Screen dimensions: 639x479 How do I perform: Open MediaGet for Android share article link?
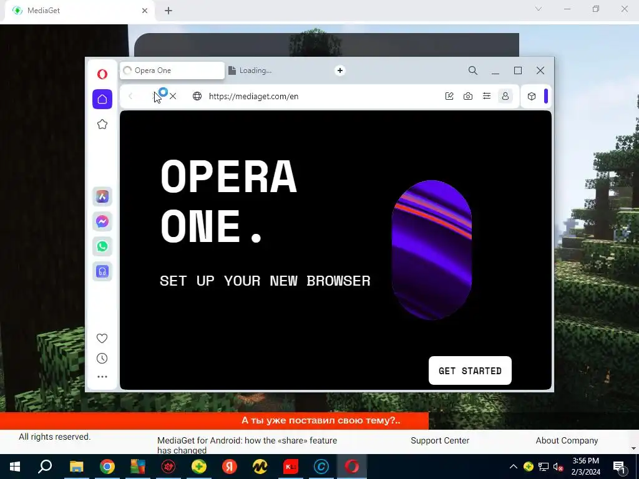pos(247,445)
